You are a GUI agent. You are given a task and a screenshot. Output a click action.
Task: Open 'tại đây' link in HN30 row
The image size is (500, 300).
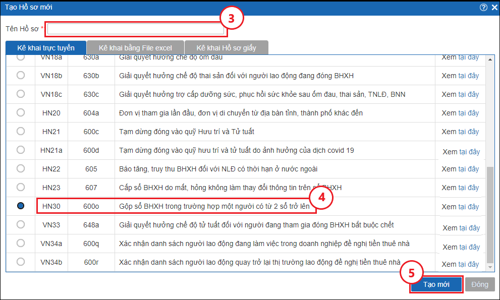(468, 207)
